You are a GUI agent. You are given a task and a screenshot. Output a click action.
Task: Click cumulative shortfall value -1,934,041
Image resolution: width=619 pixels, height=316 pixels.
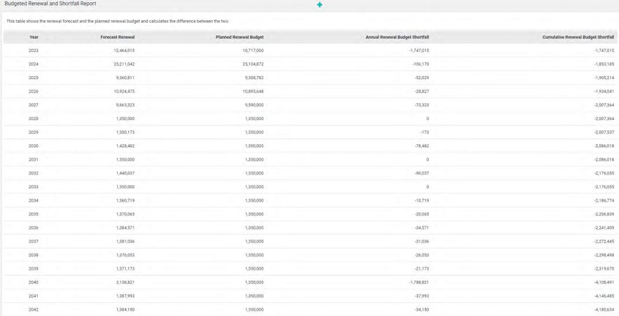[x=604, y=91]
